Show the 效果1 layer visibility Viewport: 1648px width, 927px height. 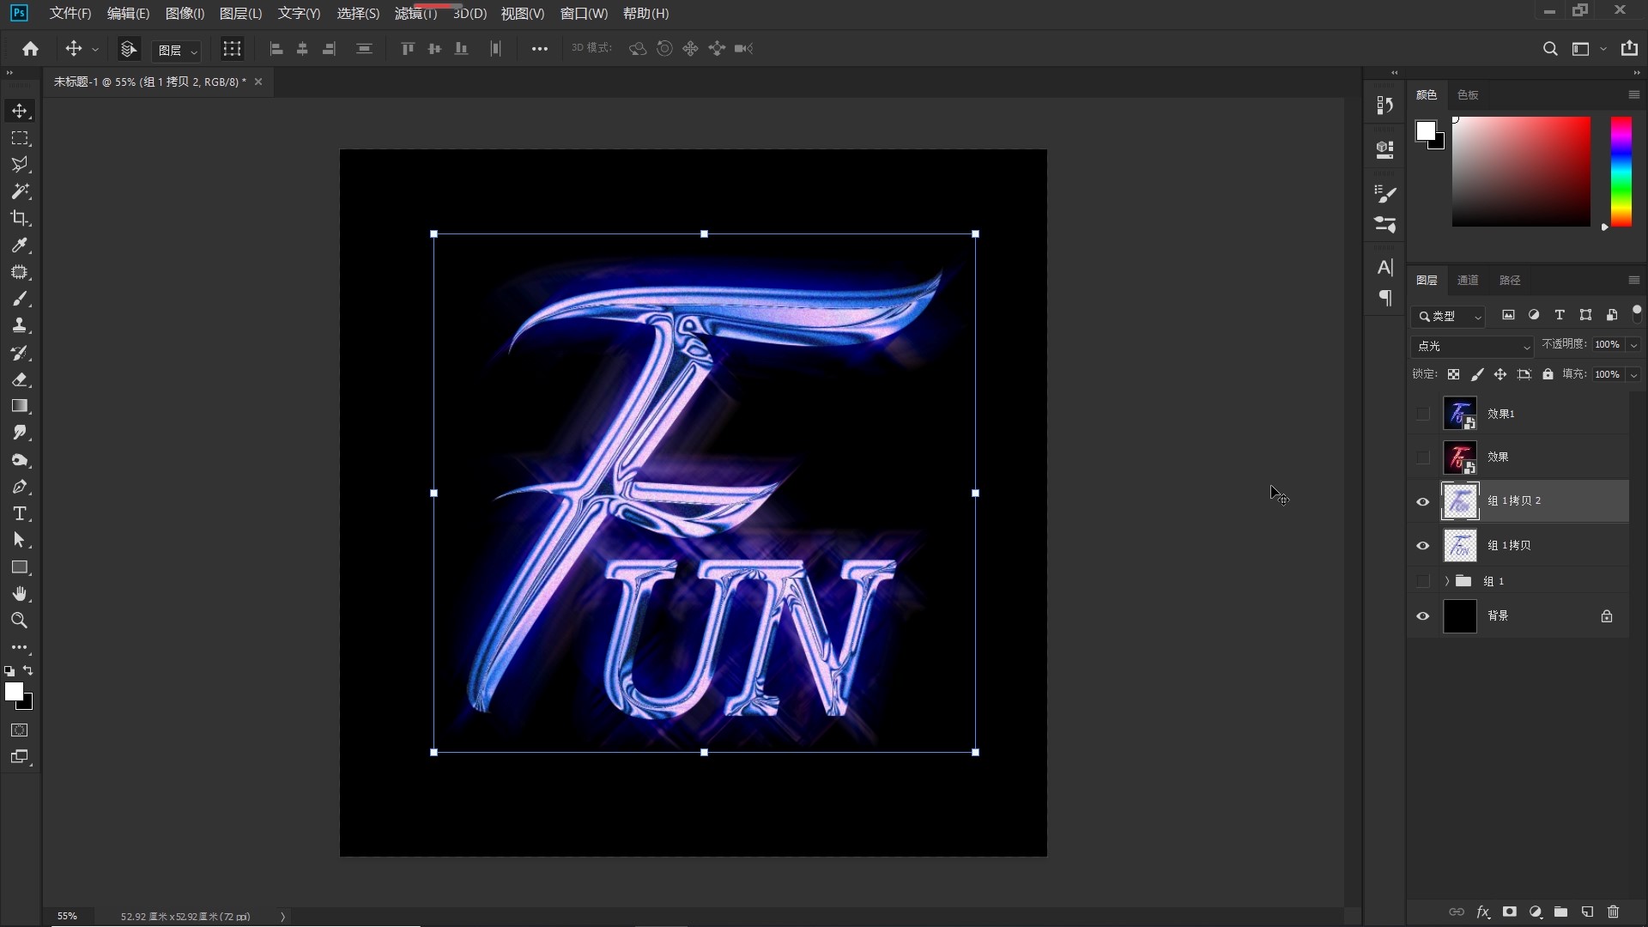coord(1422,414)
